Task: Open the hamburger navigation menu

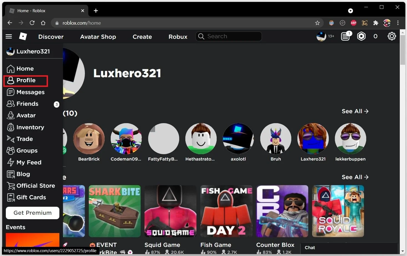Action: coord(9,36)
